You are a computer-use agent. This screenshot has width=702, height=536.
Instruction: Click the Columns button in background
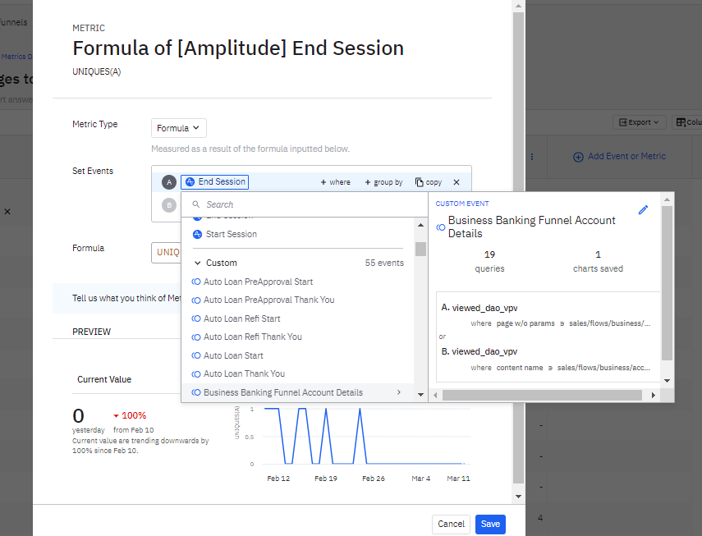(x=687, y=122)
